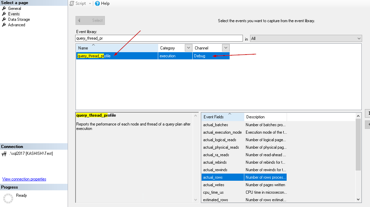Click the 'execution' category cell
Viewport: 370px width, 207px height.
pos(175,56)
